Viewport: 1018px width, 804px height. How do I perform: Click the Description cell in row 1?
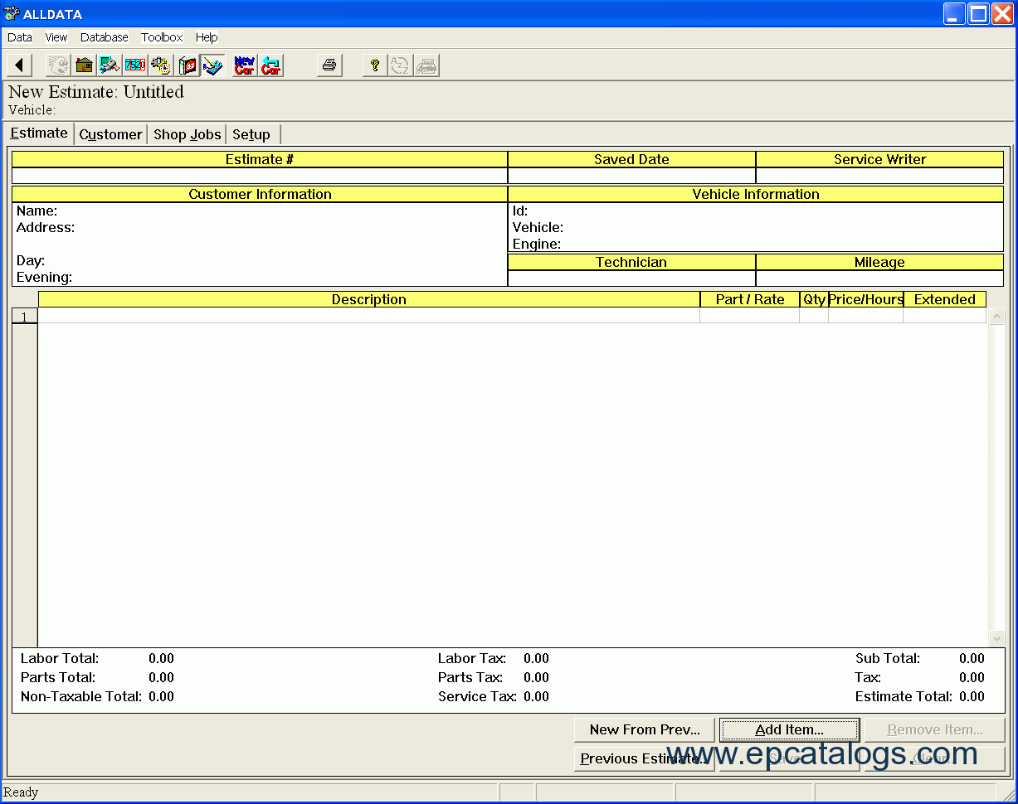coord(369,316)
